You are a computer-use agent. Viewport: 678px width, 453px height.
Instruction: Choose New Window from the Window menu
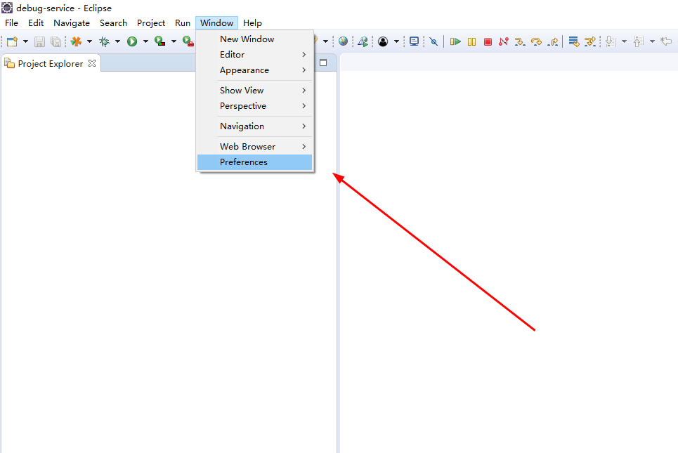pyautogui.click(x=254, y=39)
